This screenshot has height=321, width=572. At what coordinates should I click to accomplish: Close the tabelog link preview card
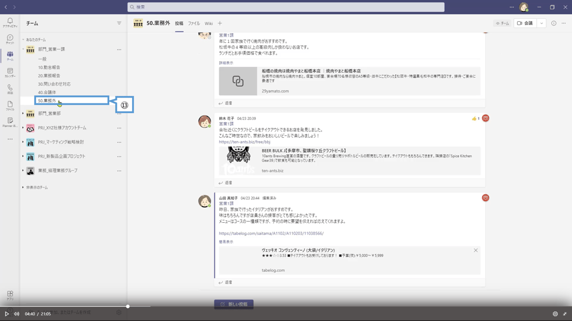click(x=476, y=250)
